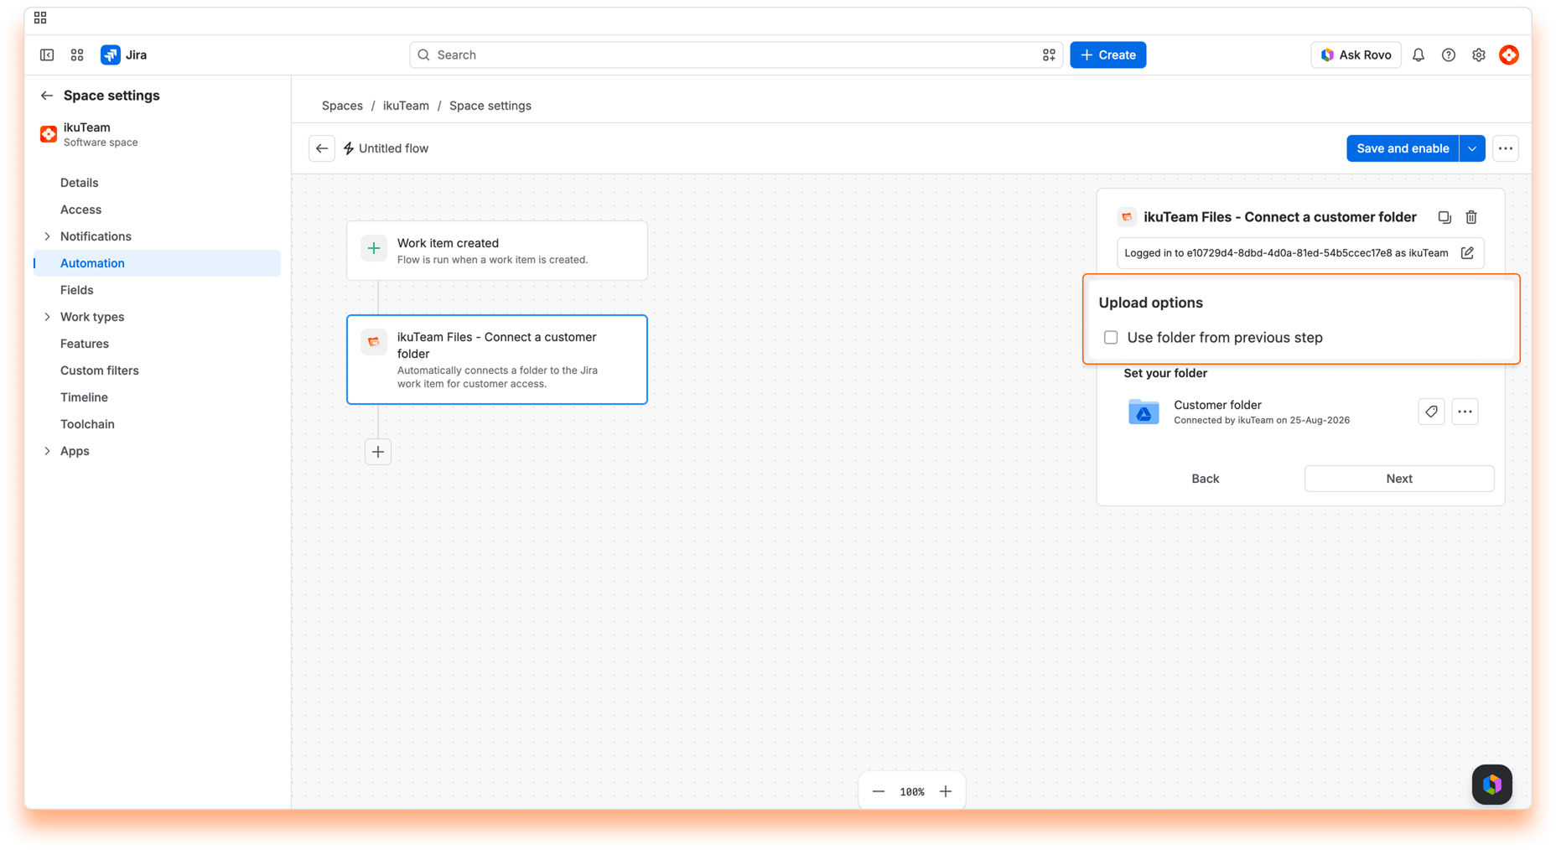Screen dimensions: 1556x850
Task: Open the Fields settings page
Action: [76, 290]
